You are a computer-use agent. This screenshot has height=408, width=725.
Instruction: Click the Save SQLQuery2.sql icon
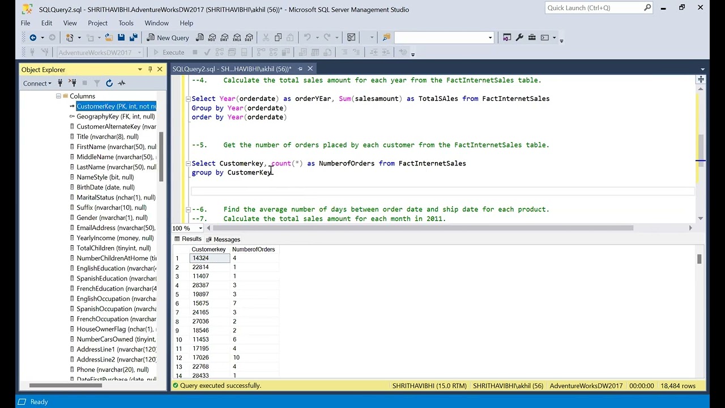[x=121, y=37]
